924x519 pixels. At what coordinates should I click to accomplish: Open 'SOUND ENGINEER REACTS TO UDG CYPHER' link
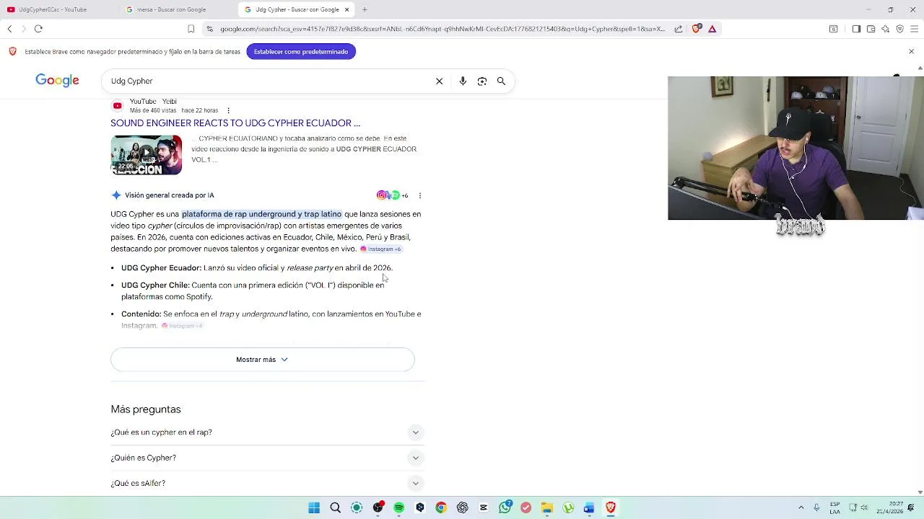click(x=235, y=123)
